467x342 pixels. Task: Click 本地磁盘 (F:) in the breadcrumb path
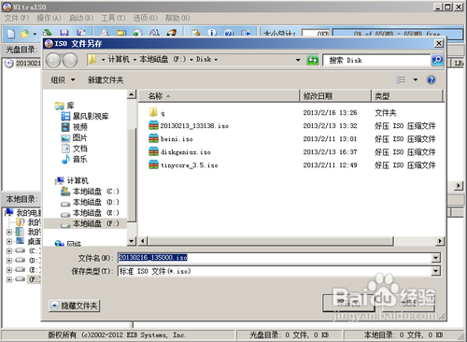click(163, 59)
